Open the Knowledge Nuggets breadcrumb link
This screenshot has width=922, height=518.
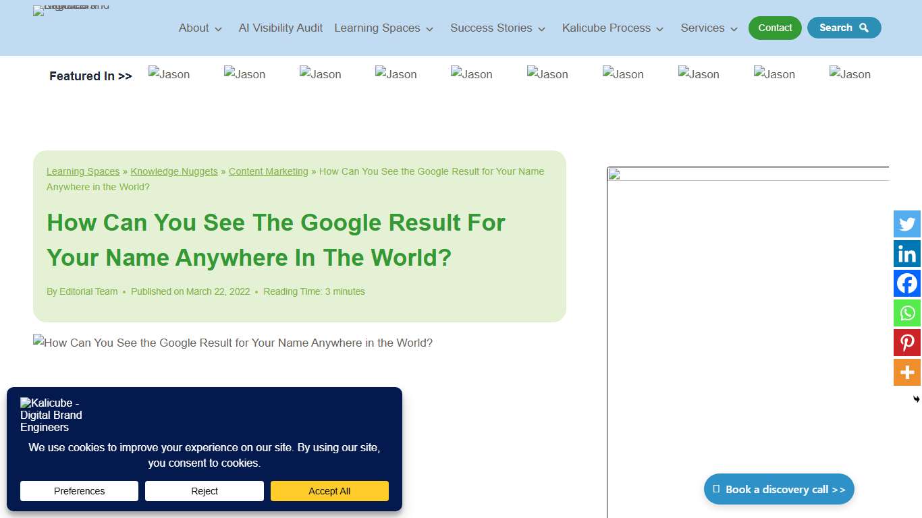coord(174,171)
